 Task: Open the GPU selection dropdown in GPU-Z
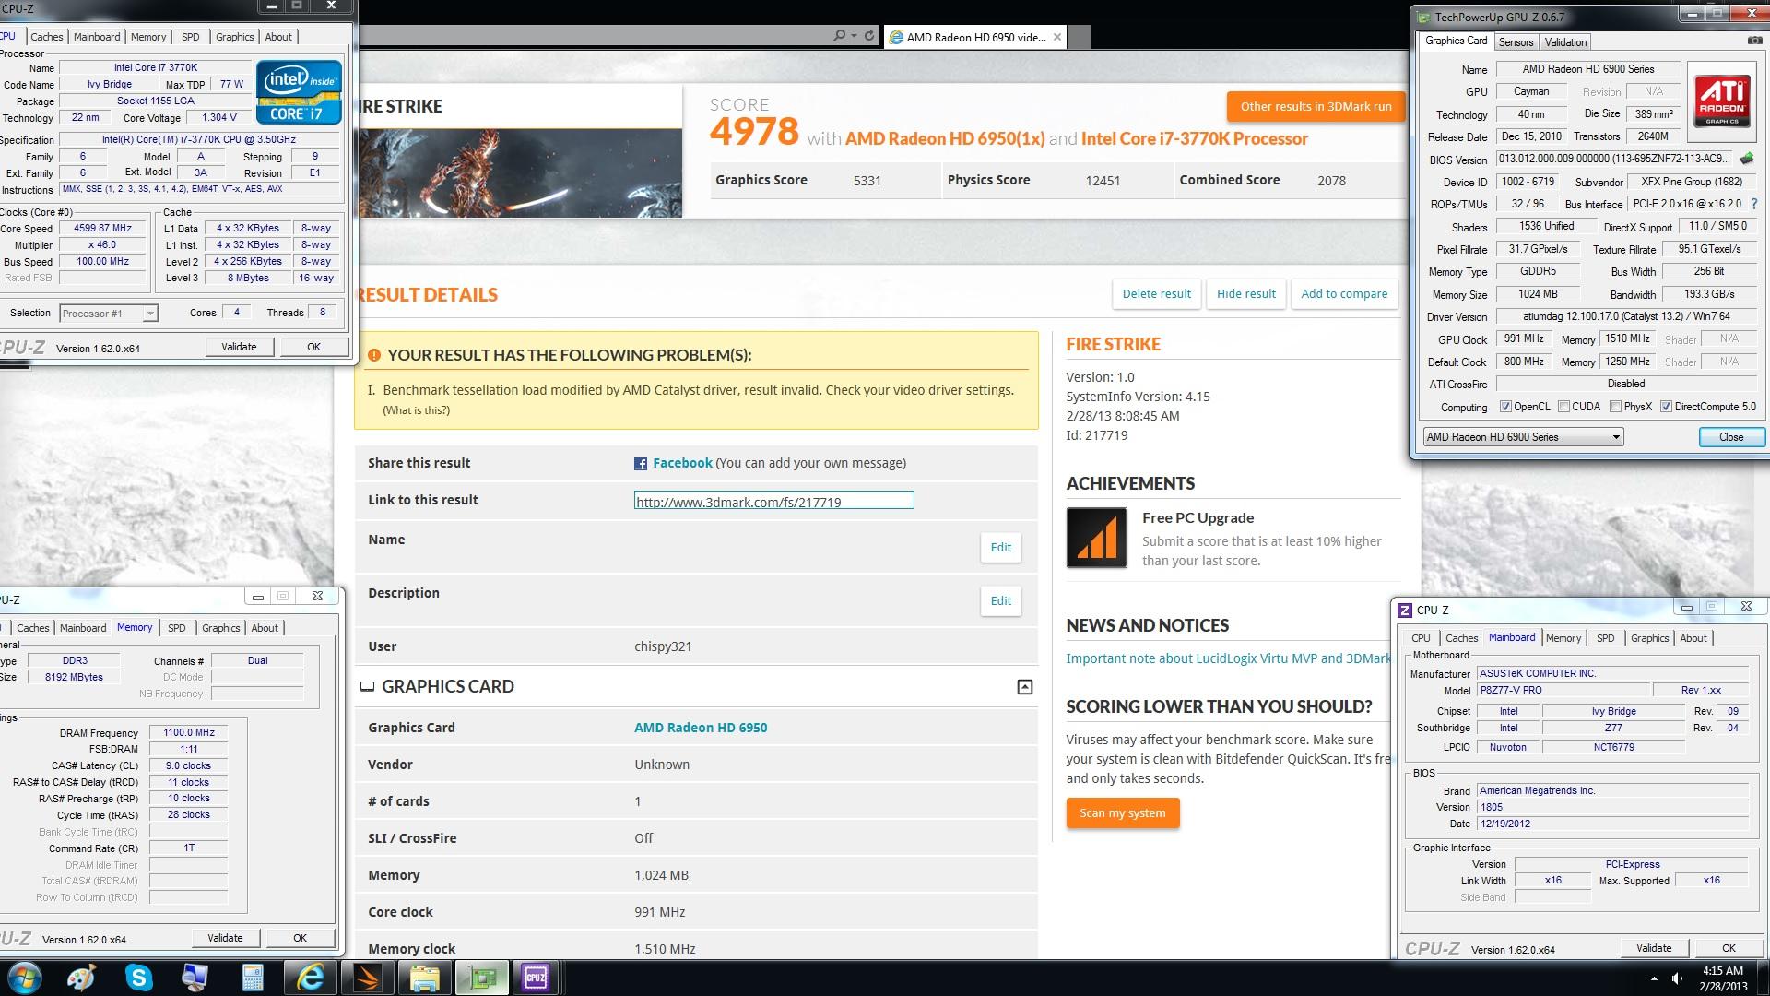click(1523, 437)
